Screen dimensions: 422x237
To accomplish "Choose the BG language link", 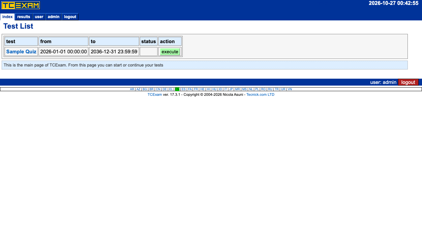I will point(145,89).
